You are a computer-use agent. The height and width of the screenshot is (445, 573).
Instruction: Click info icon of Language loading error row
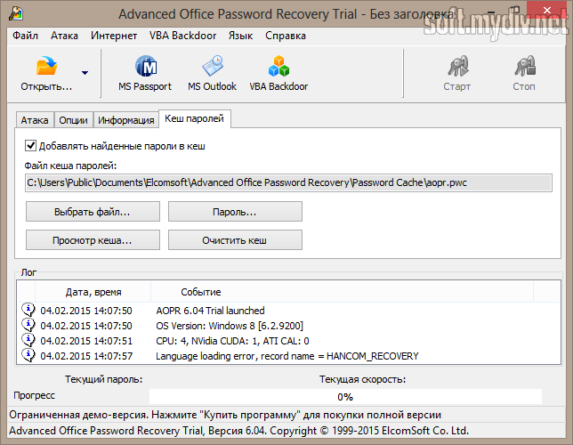point(28,355)
